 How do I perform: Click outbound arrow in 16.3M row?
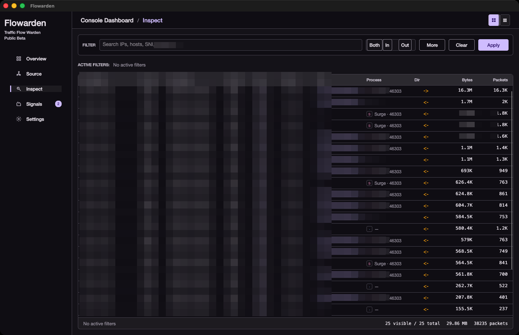pyautogui.click(x=426, y=91)
